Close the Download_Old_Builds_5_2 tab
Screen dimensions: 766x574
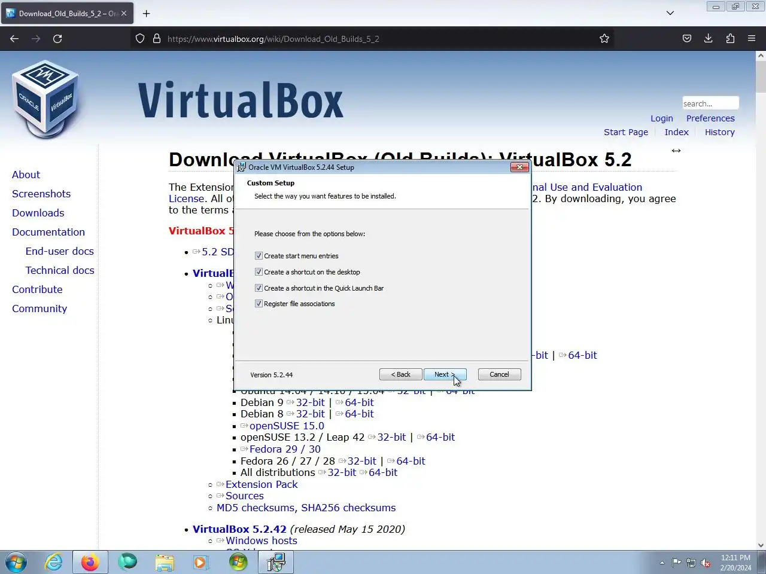[124, 13]
